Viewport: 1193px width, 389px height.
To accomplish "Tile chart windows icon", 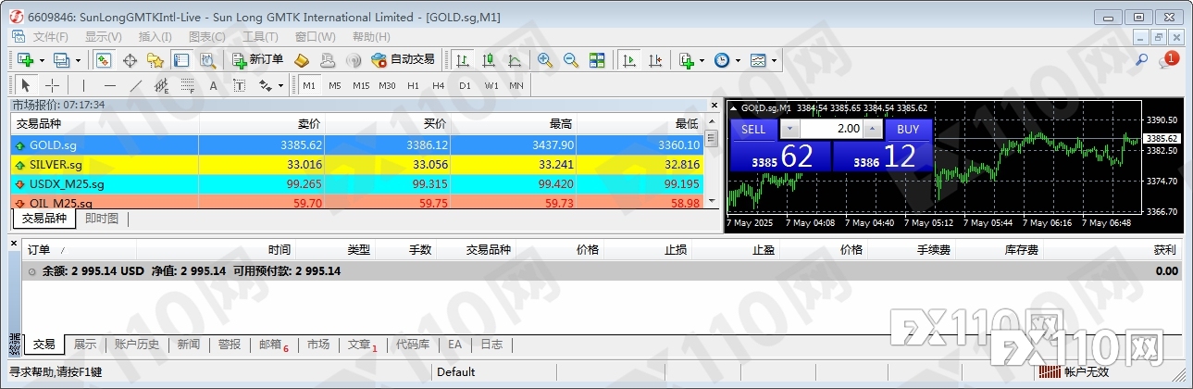I will tap(597, 60).
